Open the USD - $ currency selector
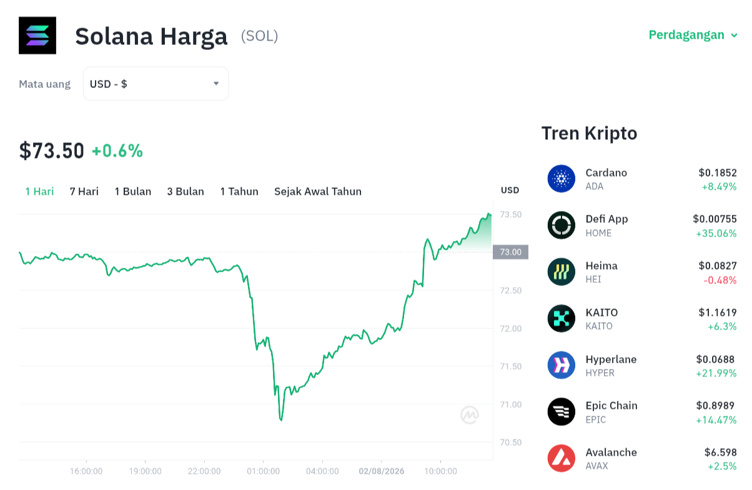 [x=156, y=84]
